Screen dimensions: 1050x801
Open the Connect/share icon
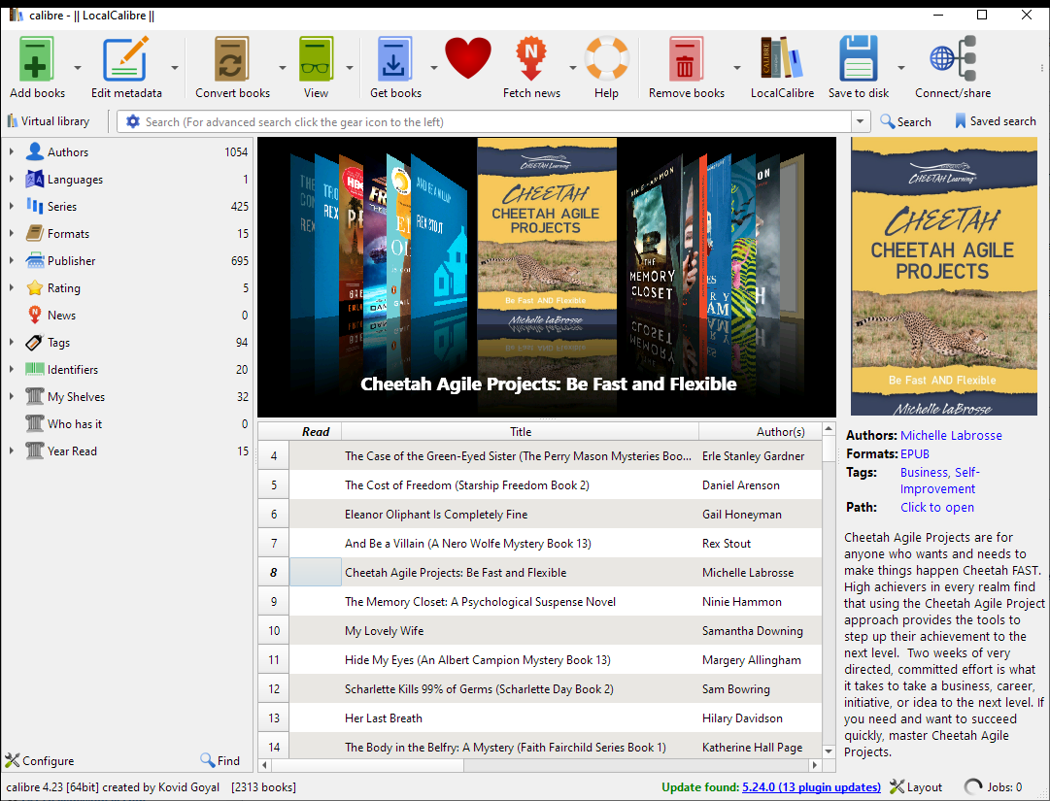pyautogui.click(x=953, y=59)
